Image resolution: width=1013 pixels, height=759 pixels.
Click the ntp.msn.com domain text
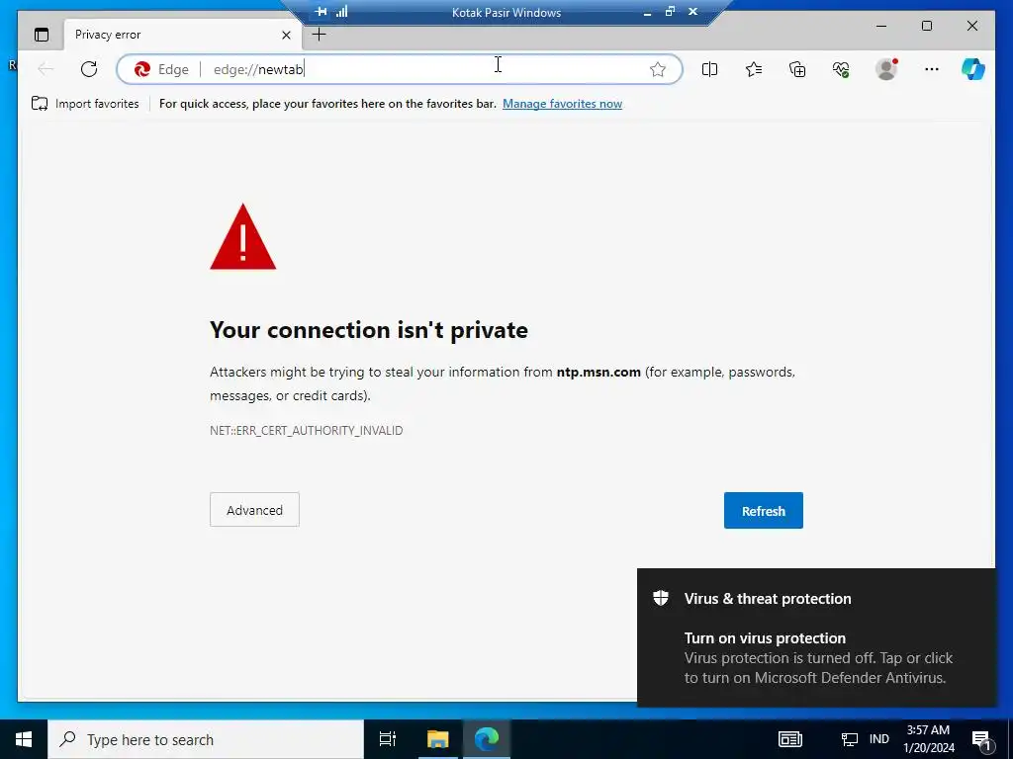[x=599, y=373]
